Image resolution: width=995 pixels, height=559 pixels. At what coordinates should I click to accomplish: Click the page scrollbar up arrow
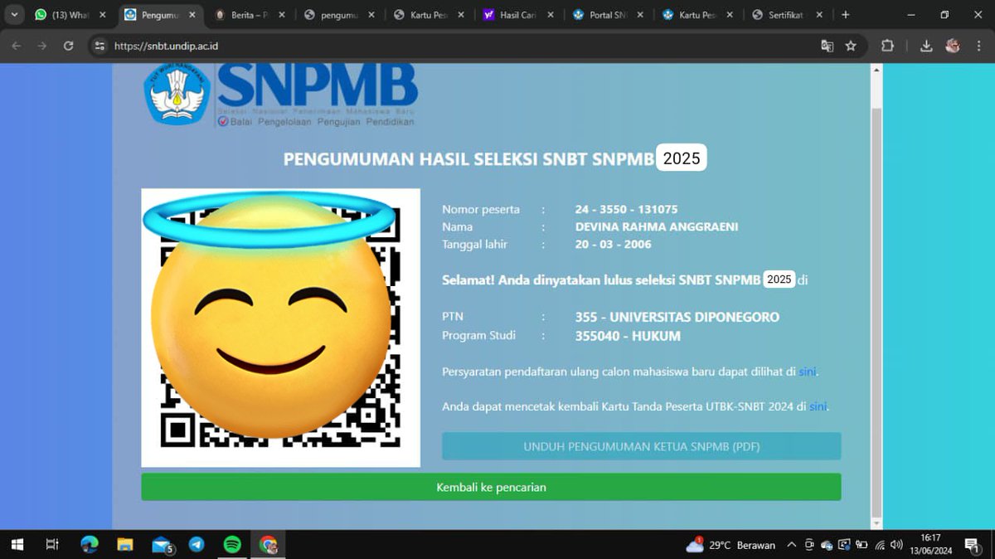point(876,70)
